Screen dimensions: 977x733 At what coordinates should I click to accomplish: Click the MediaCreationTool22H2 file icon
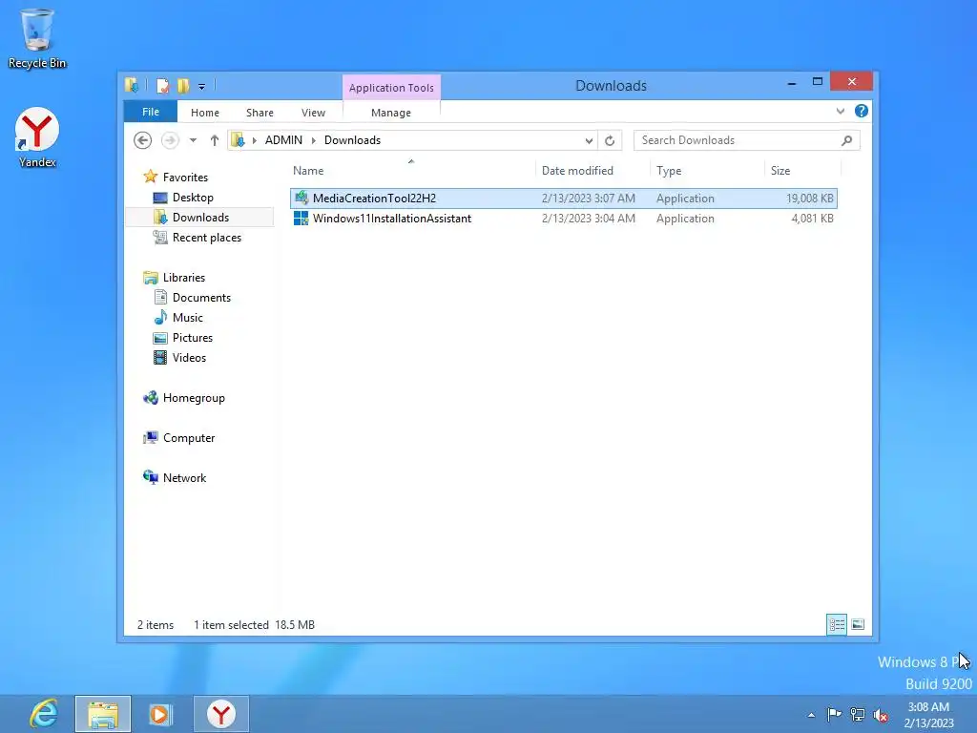301,199
